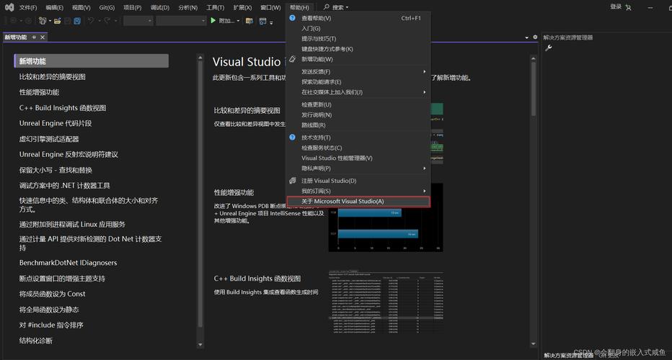Screen dimensions: 672x360
Task: Click the gear icon near the tab strip
Action: pyautogui.click(x=535, y=37)
